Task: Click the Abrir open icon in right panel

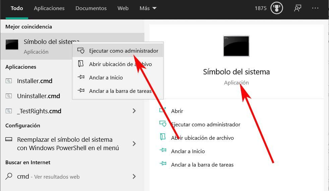Action: click(x=162, y=110)
